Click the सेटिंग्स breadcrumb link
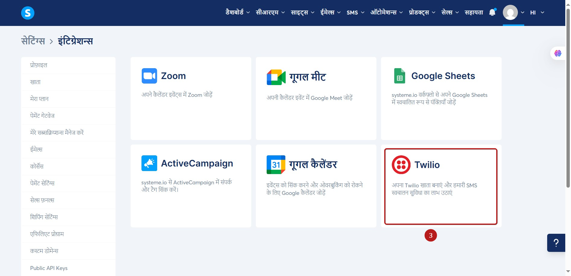The width and height of the screenshot is (571, 276). coord(33,41)
